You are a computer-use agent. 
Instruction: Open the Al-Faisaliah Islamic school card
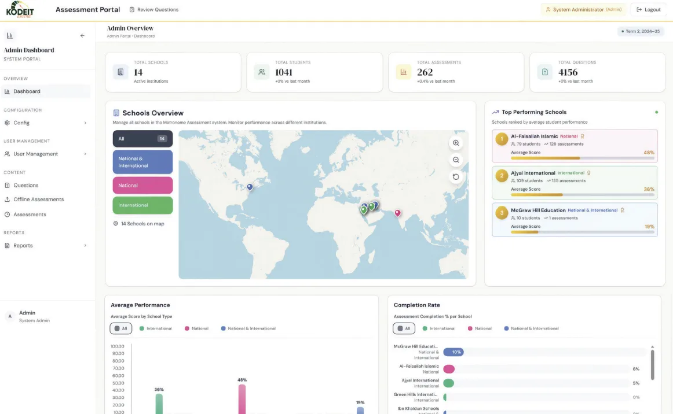click(x=575, y=146)
